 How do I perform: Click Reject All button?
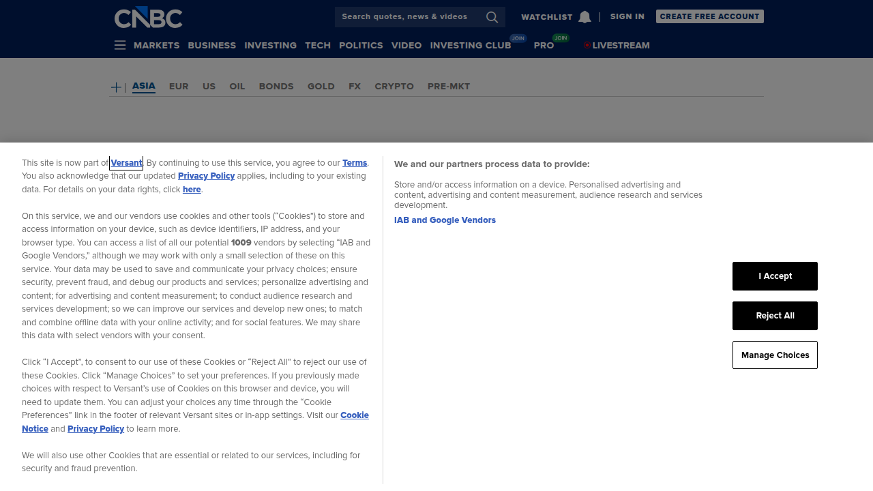tap(775, 316)
